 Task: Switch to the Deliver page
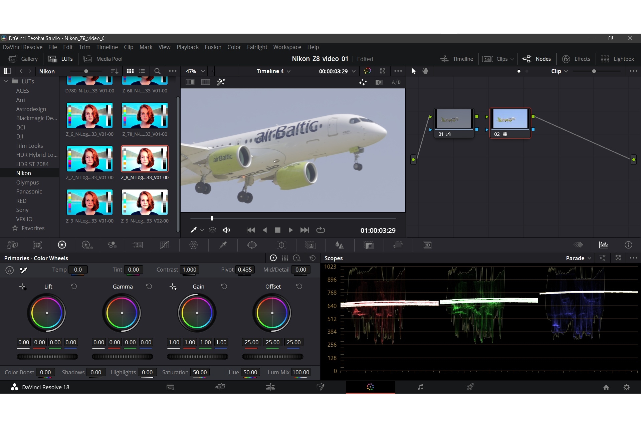pyautogui.click(x=470, y=387)
